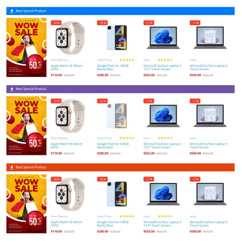This screenshot has width=242, height=242.
Task: Click the flame icon in the purple header bar
Action: (12, 89)
